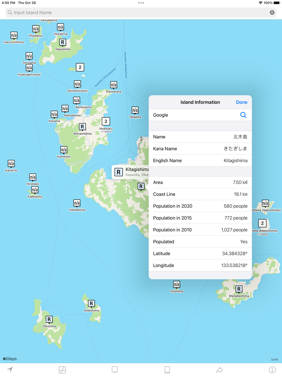Tap the current location arrow icon
The height and width of the screenshot is (377, 282).
[x=10, y=370]
